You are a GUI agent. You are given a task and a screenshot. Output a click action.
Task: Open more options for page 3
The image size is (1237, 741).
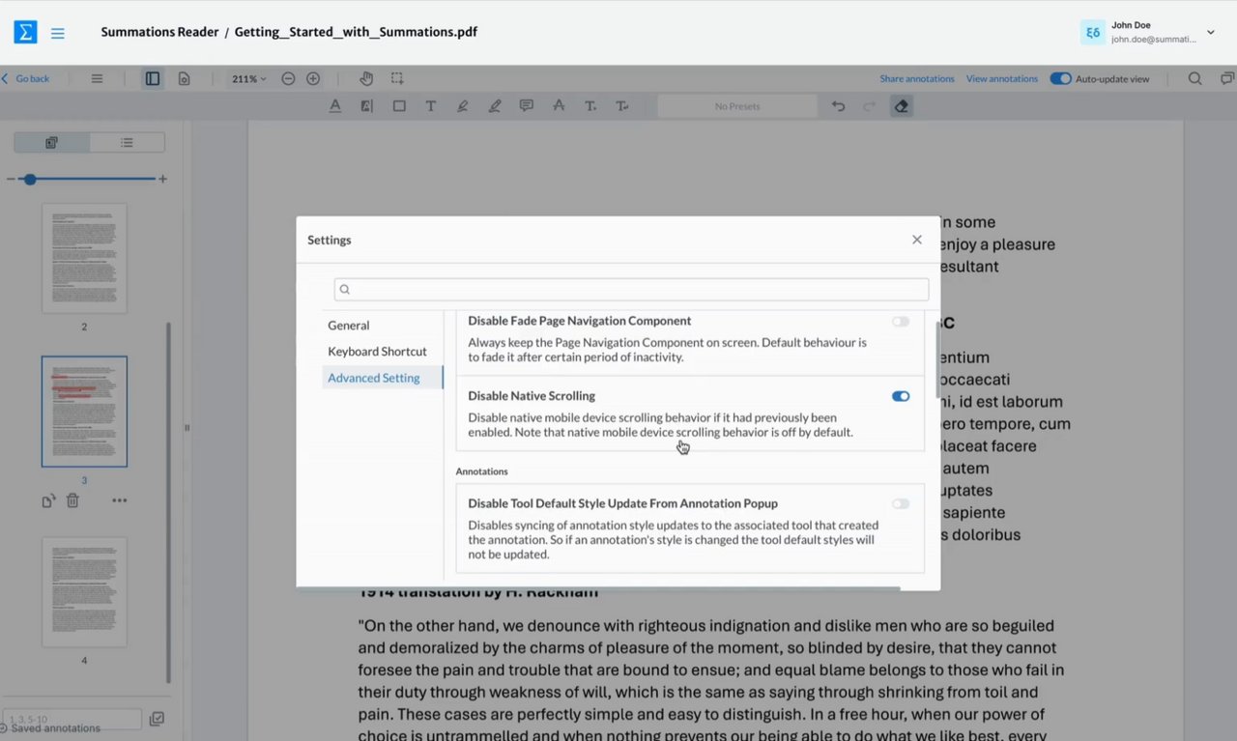coord(119,500)
